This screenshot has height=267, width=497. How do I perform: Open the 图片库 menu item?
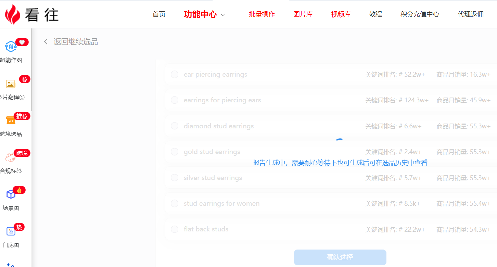coord(303,14)
